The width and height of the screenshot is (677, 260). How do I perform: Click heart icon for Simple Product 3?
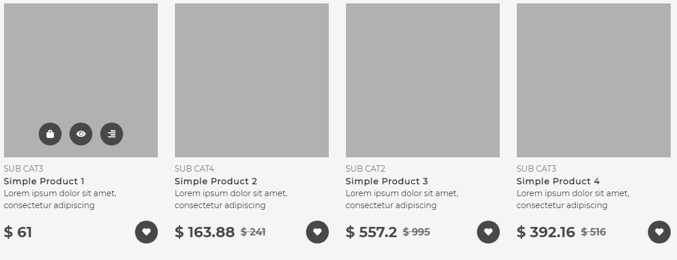coord(488,232)
